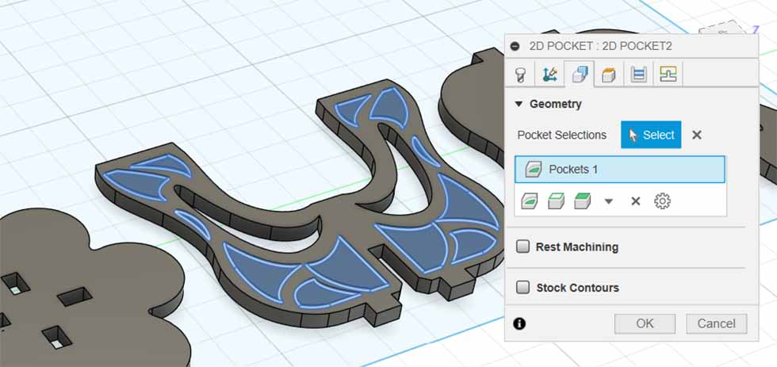777x367 pixels.
Task: Switch to the Geometry tab
Action: tap(580, 75)
